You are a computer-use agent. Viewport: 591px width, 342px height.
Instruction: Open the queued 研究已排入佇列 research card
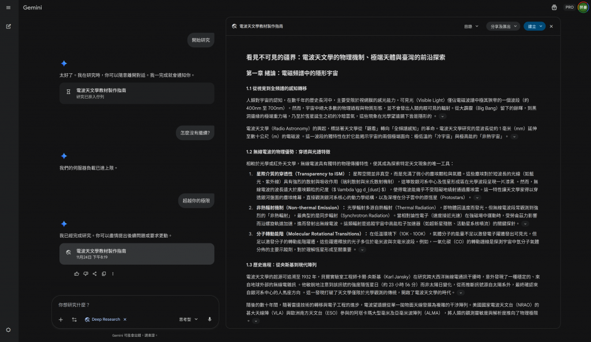[137, 93]
